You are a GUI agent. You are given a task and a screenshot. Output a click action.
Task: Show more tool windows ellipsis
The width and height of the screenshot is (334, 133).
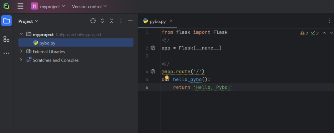(6, 53)
